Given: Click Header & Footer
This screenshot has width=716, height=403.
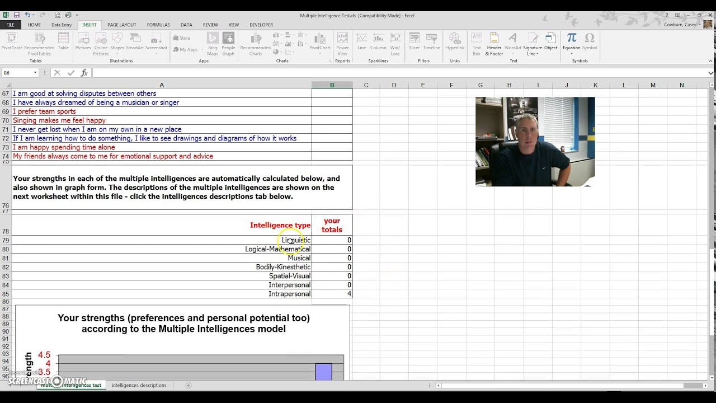Looking at the screenshot, I should click(494, 44).
